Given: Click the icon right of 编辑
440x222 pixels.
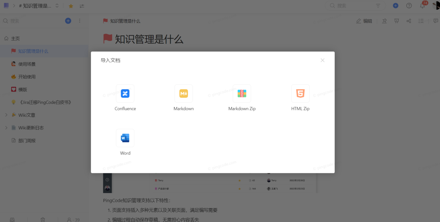Looking at the screenshot, I should [384, 21].
